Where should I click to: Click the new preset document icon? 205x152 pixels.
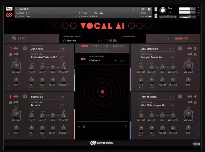(106, 41)
